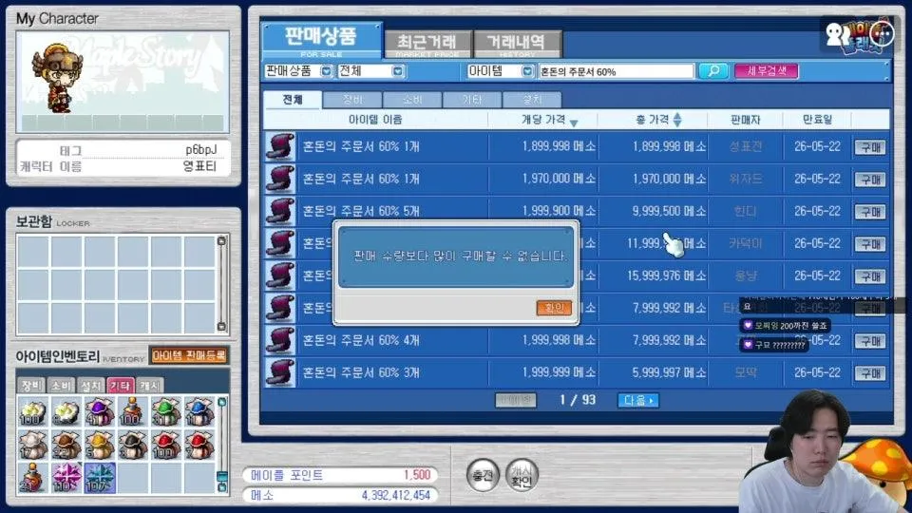Viewport: 912px width, 513px height.
Task: Select the orange potion with count 21
Action: [32, 478]
